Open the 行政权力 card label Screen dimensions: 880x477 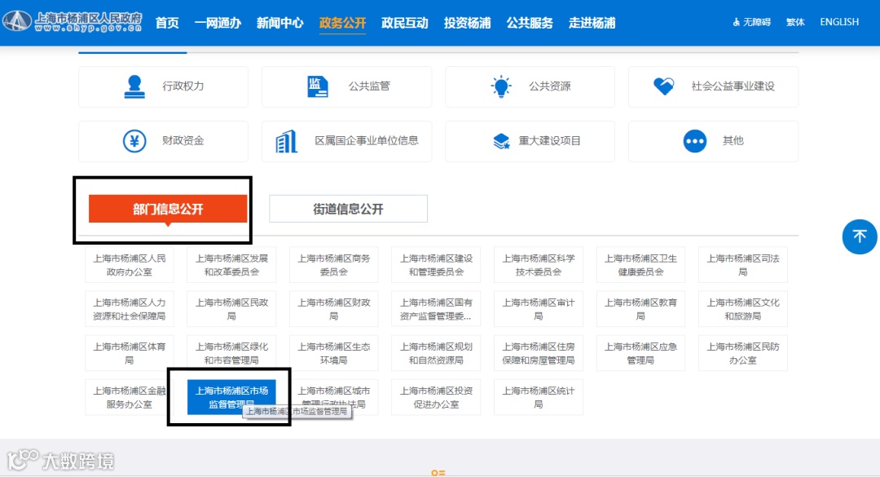click(x=183, y=86)
